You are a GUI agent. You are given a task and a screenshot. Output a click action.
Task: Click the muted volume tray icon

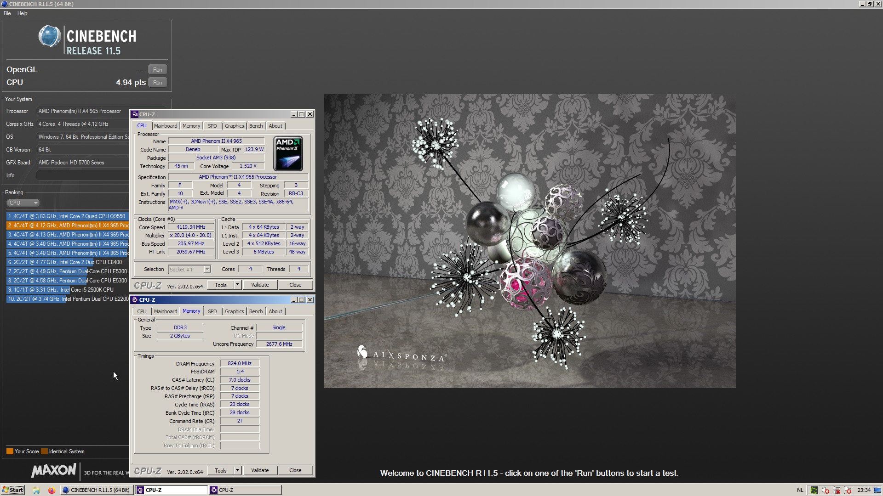pyautogui.click(x=826, y=490)
